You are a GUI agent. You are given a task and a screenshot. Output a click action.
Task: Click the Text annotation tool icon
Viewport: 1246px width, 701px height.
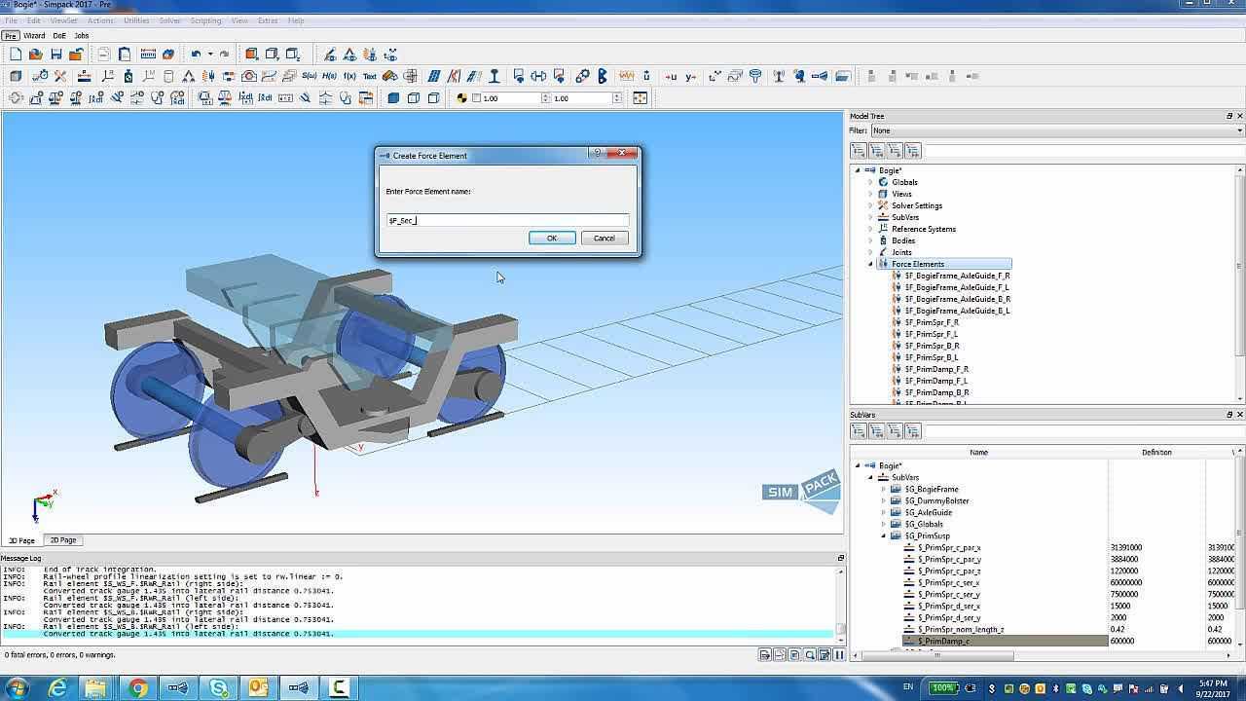click(x=370, y=76)
